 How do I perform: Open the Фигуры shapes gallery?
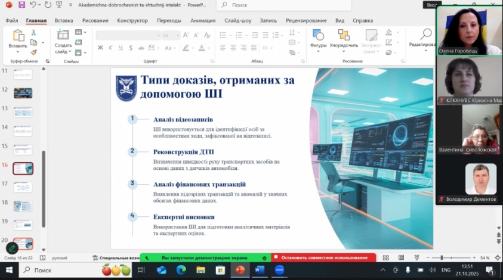click(x=318, y=38)
